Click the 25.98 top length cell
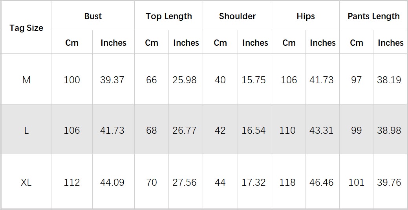Viewport: 408px width, 210px height. click(185, 80)
